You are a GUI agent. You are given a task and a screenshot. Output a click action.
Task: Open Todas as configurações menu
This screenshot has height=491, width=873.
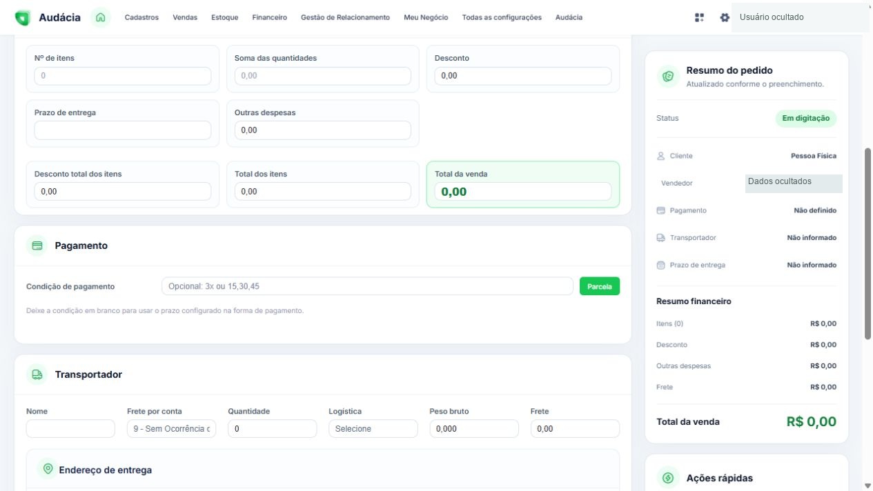coord(502,18)
